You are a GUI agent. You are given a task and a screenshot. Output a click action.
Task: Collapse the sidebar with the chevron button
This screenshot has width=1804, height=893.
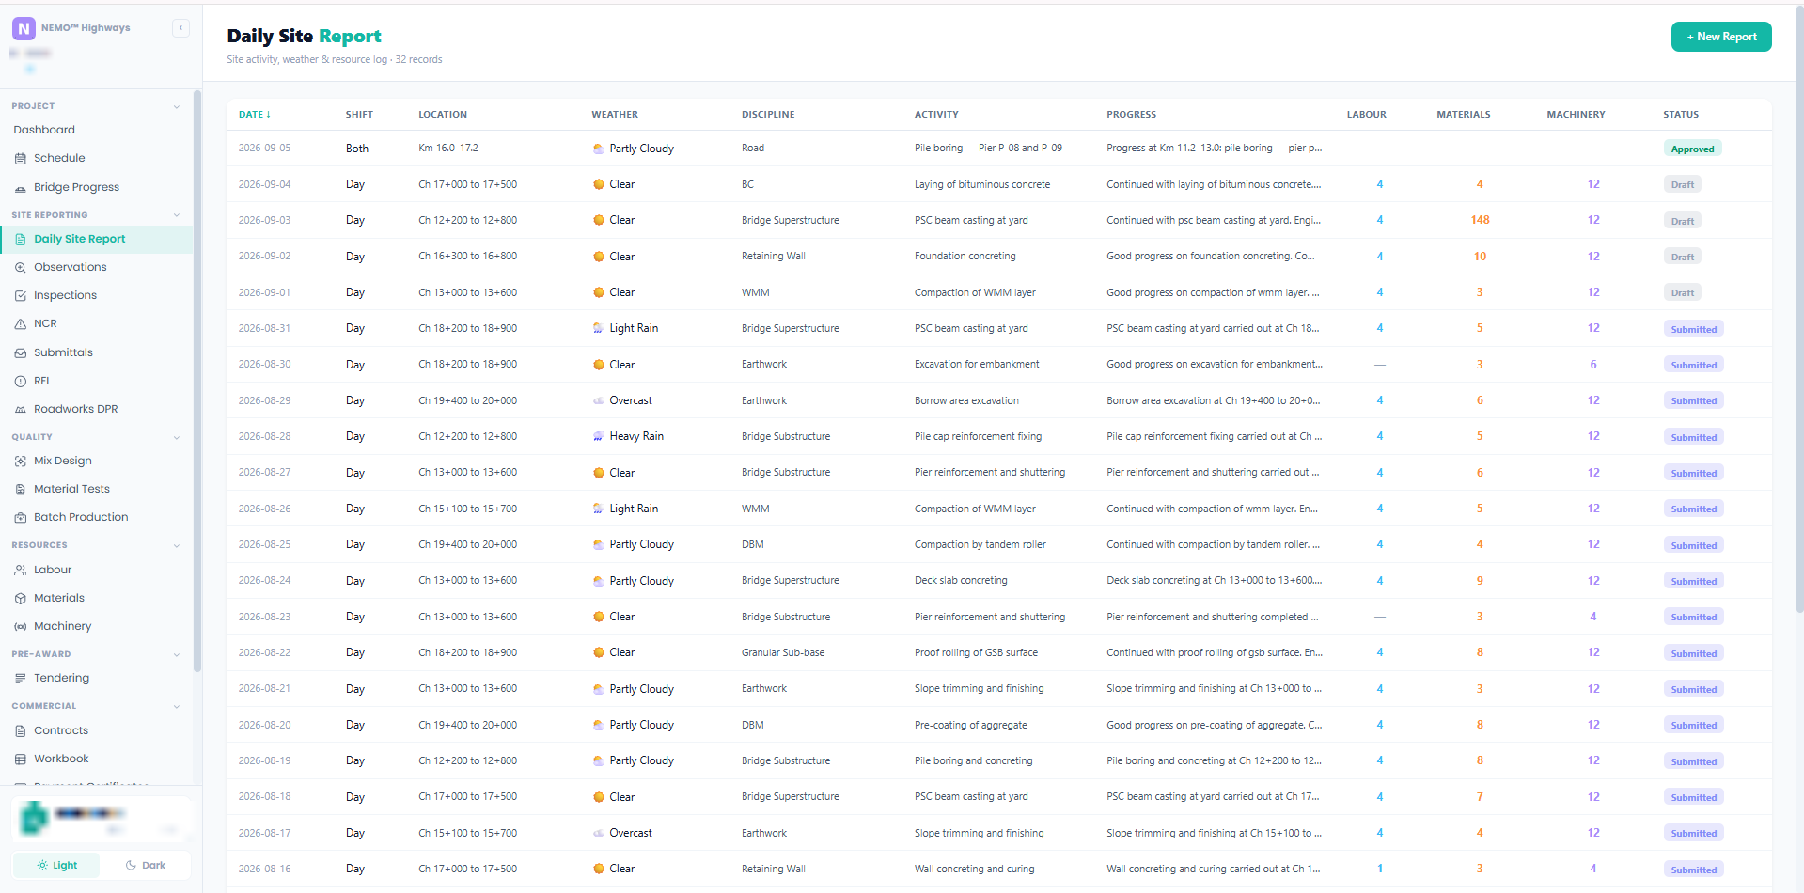click(180, 28)
